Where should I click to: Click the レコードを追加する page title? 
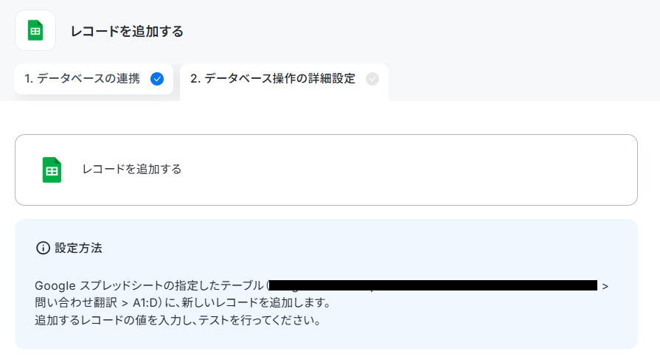[127, 31]
